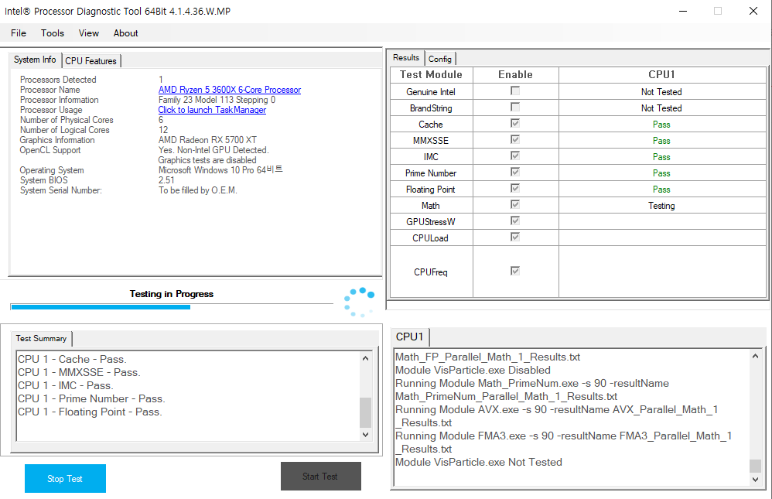Toggle the IMC test checkbox
This screenshot has width=772, height=499.
coord(515,156)
